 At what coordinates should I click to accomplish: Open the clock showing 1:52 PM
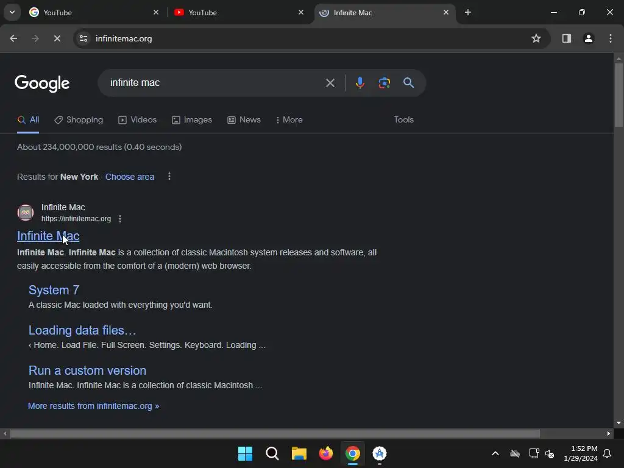[581, 453]
